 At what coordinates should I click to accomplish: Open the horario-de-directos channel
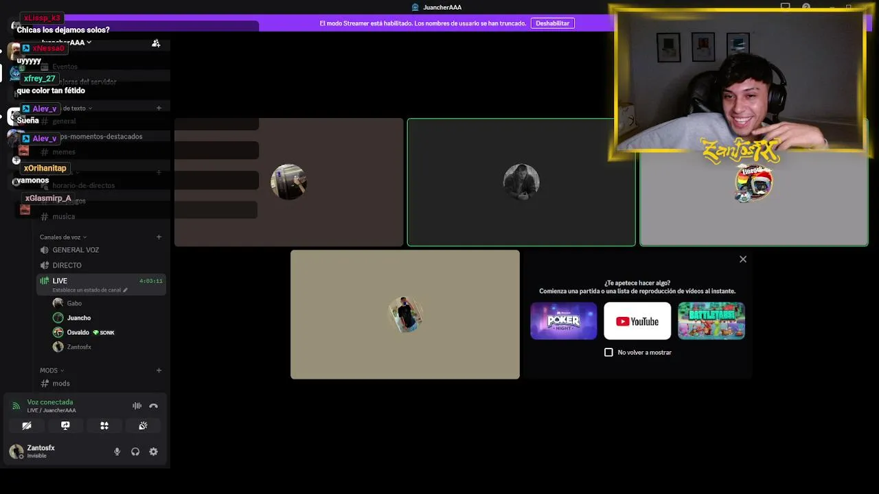[x=84, y=185]
